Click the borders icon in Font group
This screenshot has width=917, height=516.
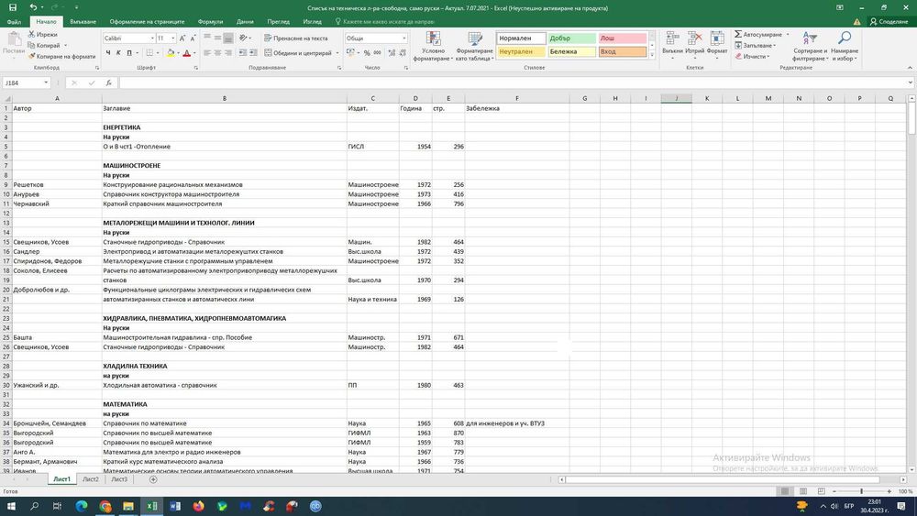click(149, 52)
